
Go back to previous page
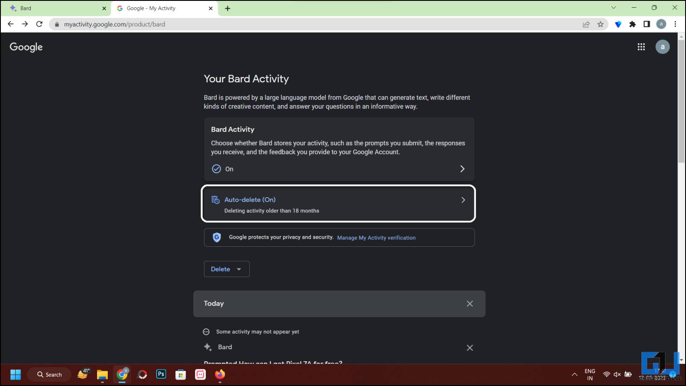[11, 24]
